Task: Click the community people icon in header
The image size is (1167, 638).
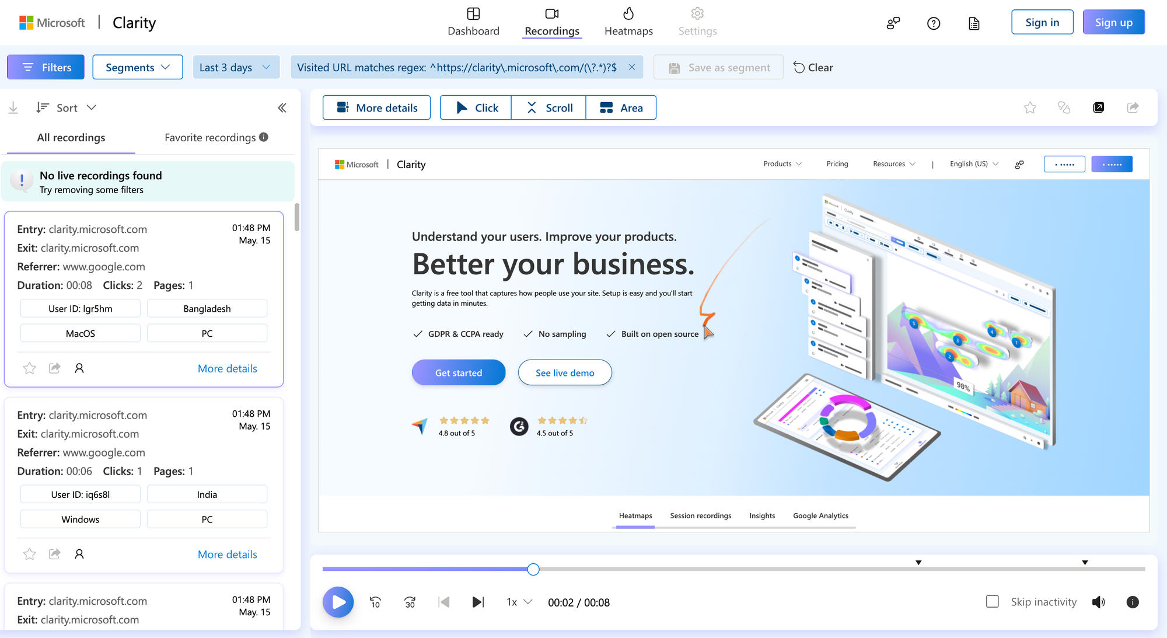Action: 893,23
